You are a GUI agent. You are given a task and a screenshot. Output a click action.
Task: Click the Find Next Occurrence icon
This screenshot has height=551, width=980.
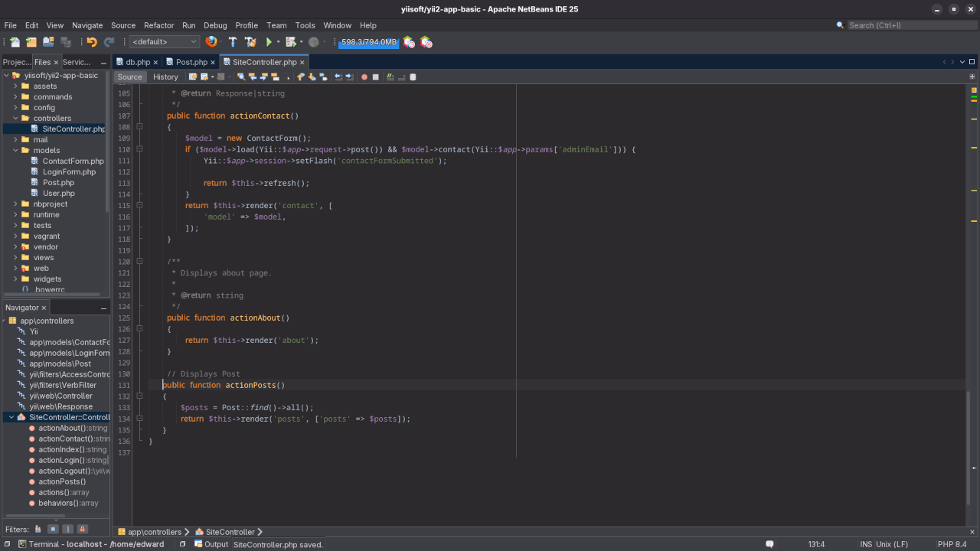[263, 77]
